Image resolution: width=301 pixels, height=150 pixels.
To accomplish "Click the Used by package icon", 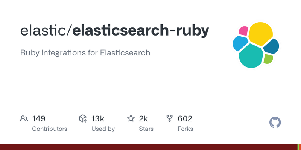I will [83, 118].
